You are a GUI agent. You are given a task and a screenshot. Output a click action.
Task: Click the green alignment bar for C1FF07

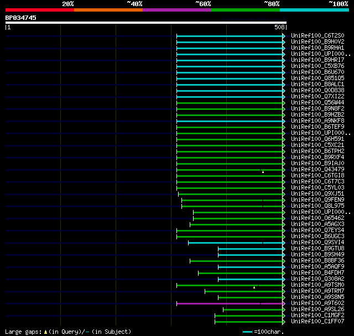248,322
